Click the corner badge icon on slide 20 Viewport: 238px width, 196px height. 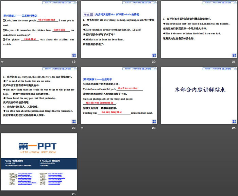(x=153, y=55)
